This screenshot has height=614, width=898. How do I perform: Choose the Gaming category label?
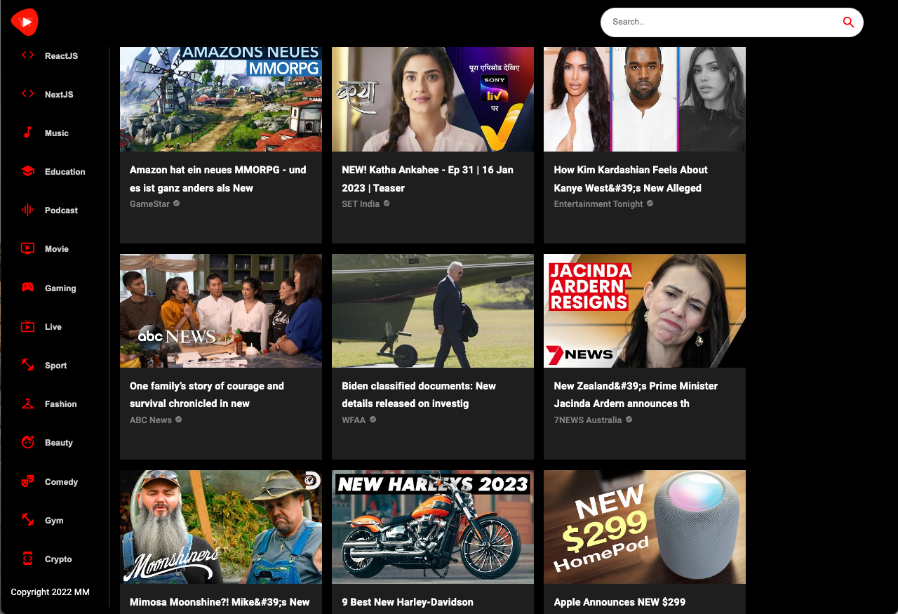(x=60, y=288)
